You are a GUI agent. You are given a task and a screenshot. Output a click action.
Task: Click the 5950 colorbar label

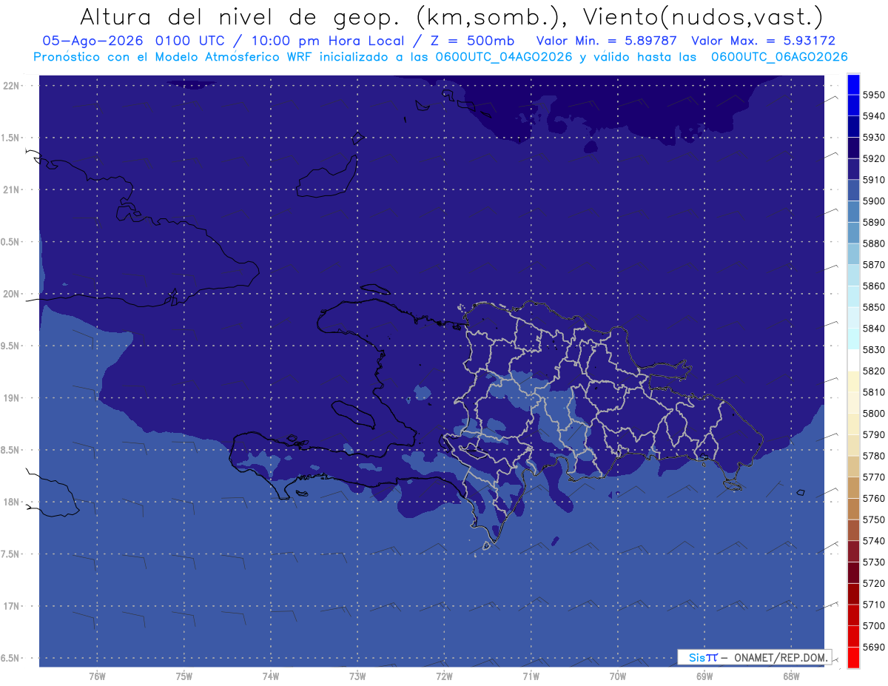tap(873, 95)
